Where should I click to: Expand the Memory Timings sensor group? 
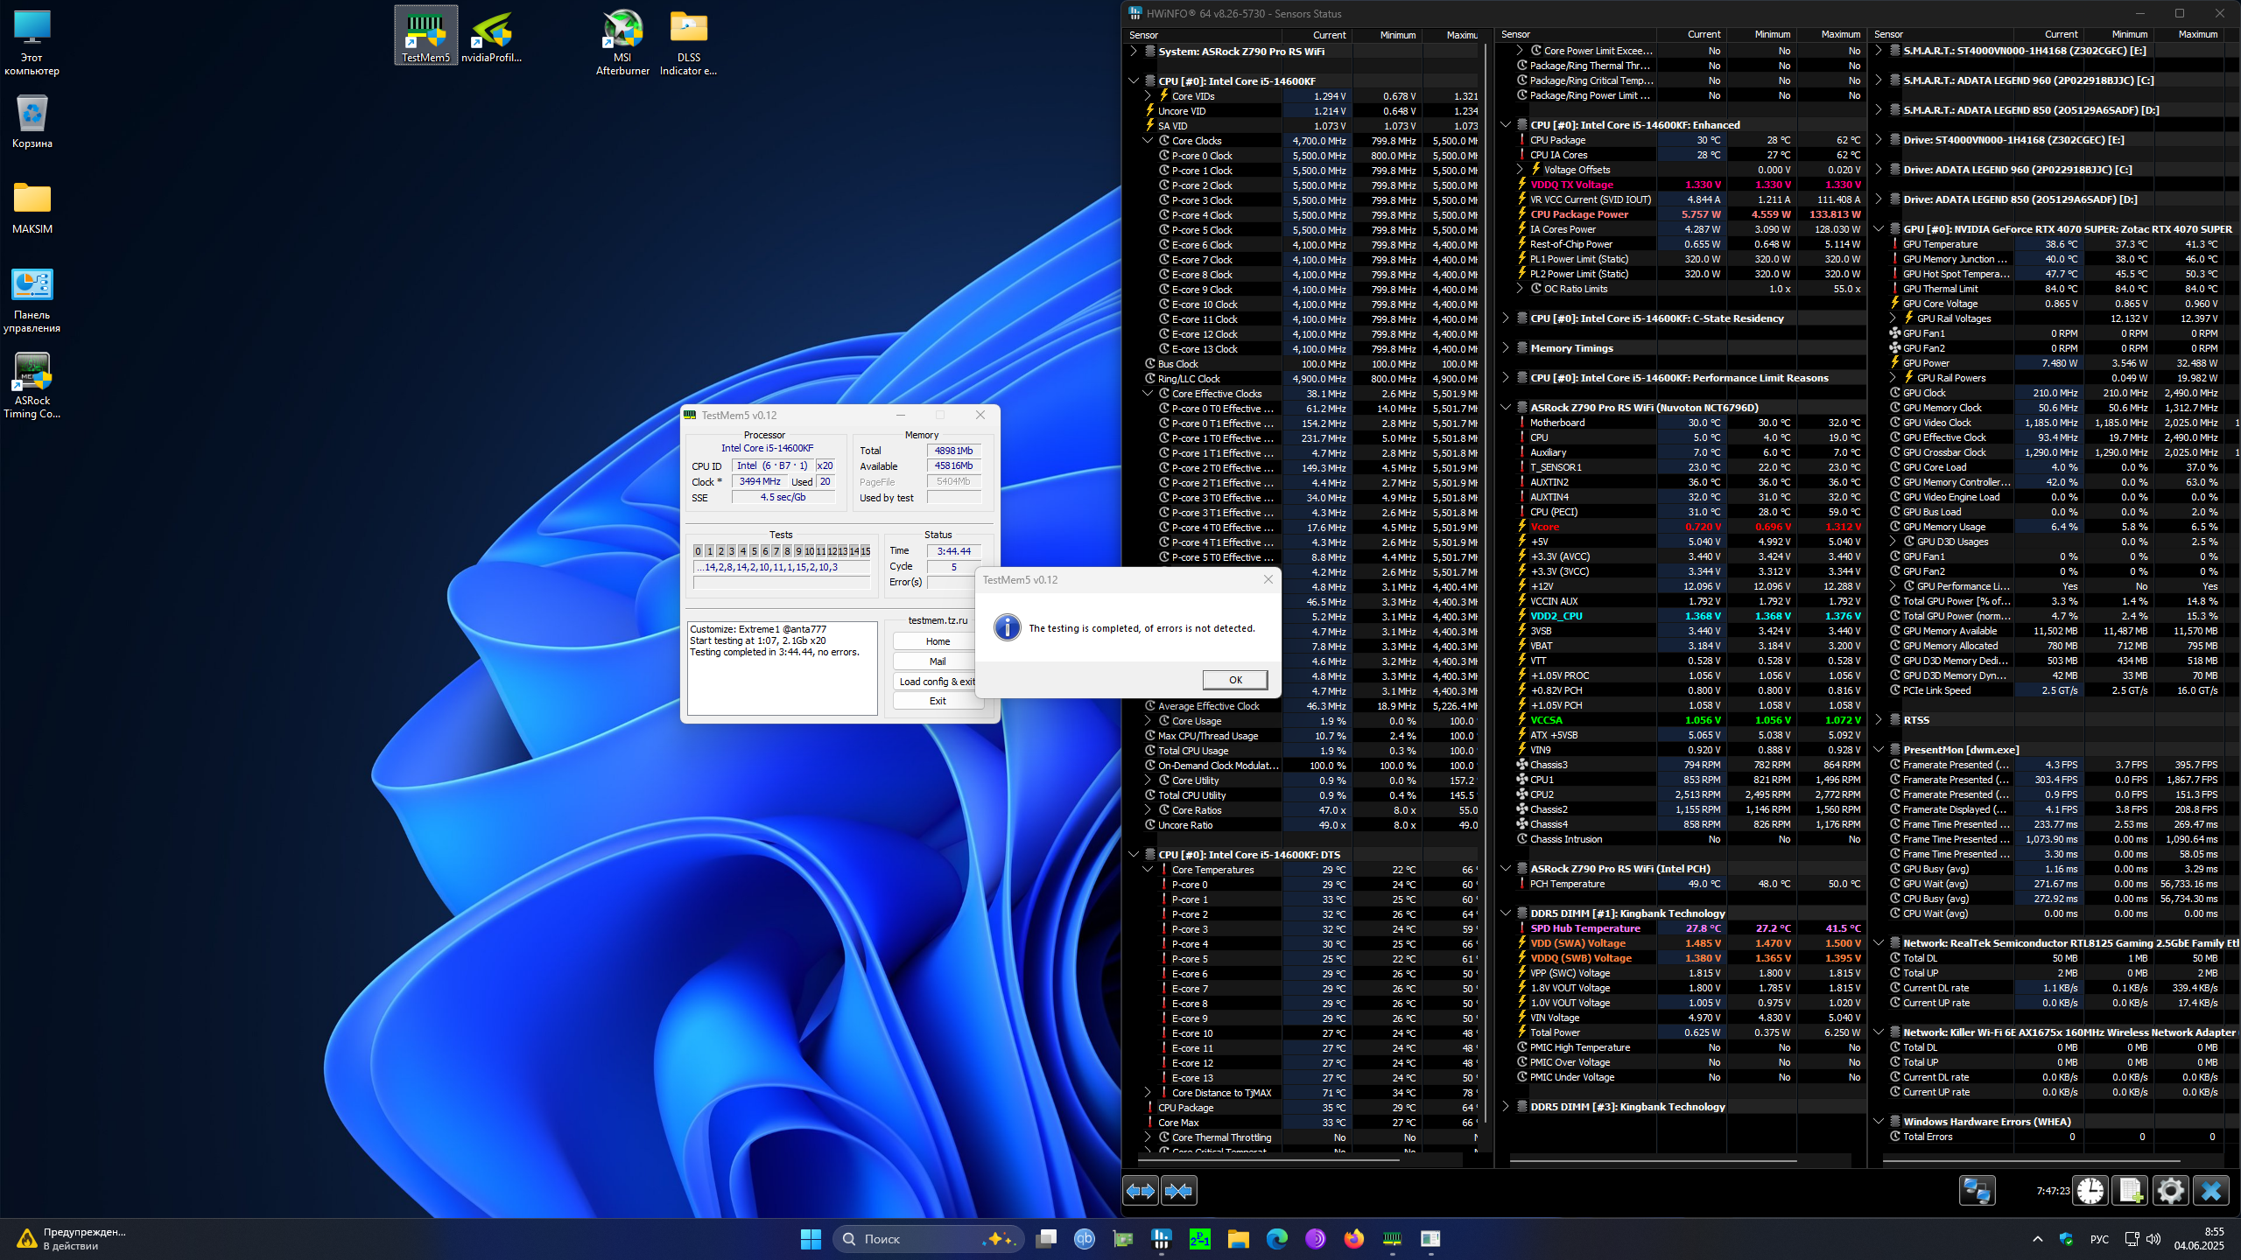1506,348
